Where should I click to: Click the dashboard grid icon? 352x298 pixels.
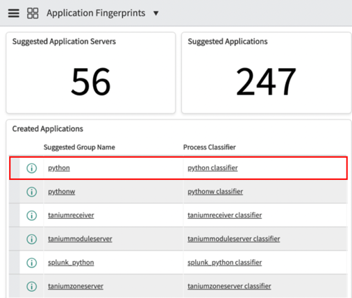(x=33, y=13)
